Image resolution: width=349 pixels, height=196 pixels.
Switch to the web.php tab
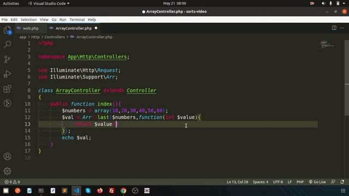pyautogui.click(x=31, y=28)
